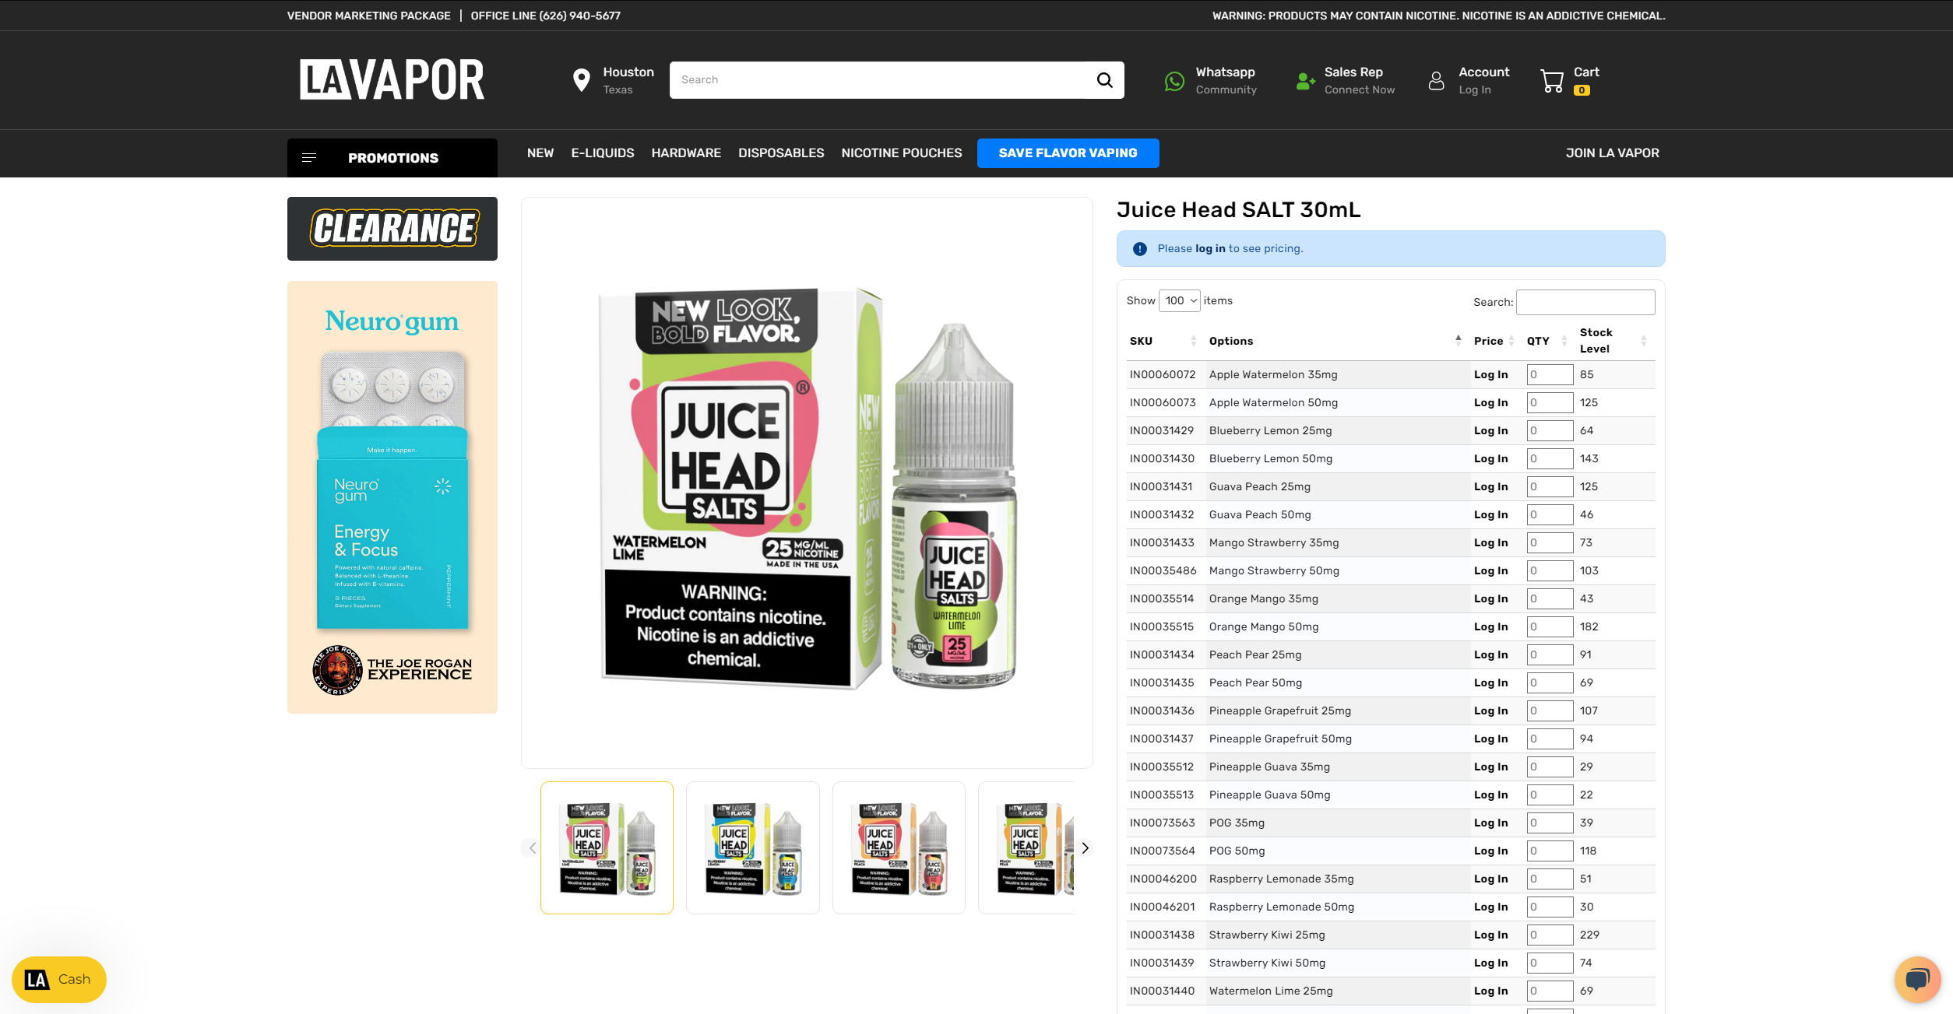The height and width of the screenshot is (1014, 1953).
Task: Click the CLEARANCE banner
Action: point(392,229)
